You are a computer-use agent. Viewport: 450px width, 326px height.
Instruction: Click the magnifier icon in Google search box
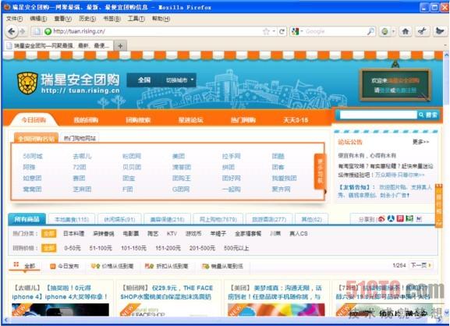click(x=370, y=31)
